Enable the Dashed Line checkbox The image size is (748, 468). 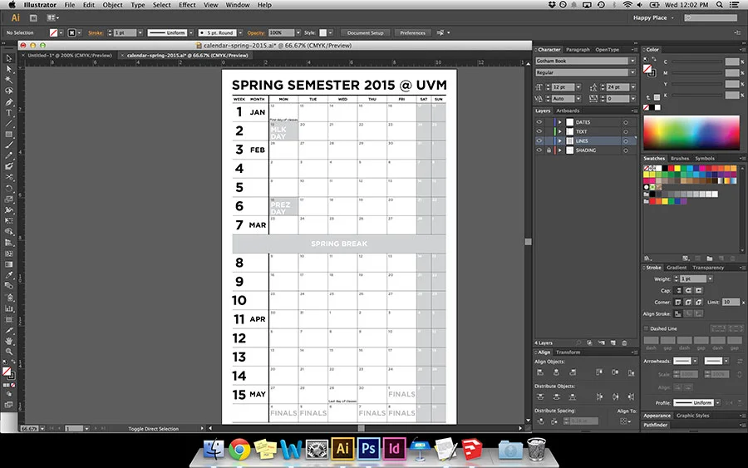click(646, 328)
